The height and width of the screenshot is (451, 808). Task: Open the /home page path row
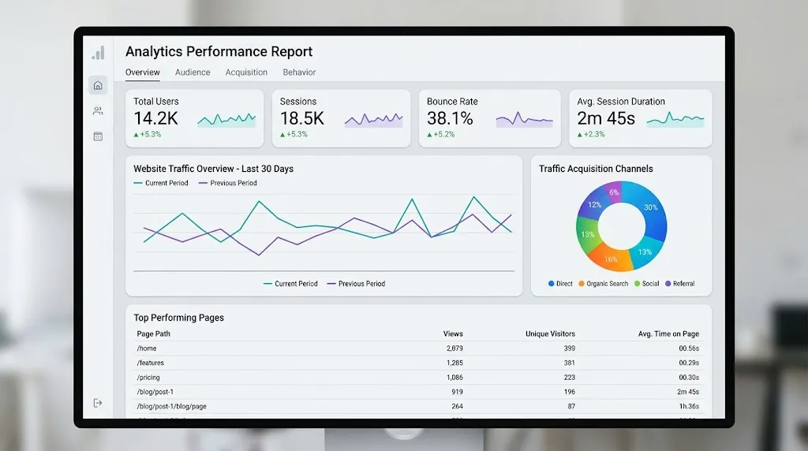(x=418, y=348)
